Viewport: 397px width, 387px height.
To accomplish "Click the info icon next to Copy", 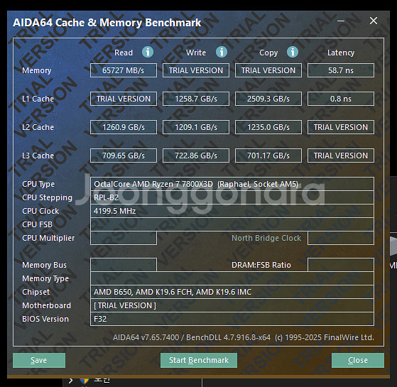I will (293, 52).
